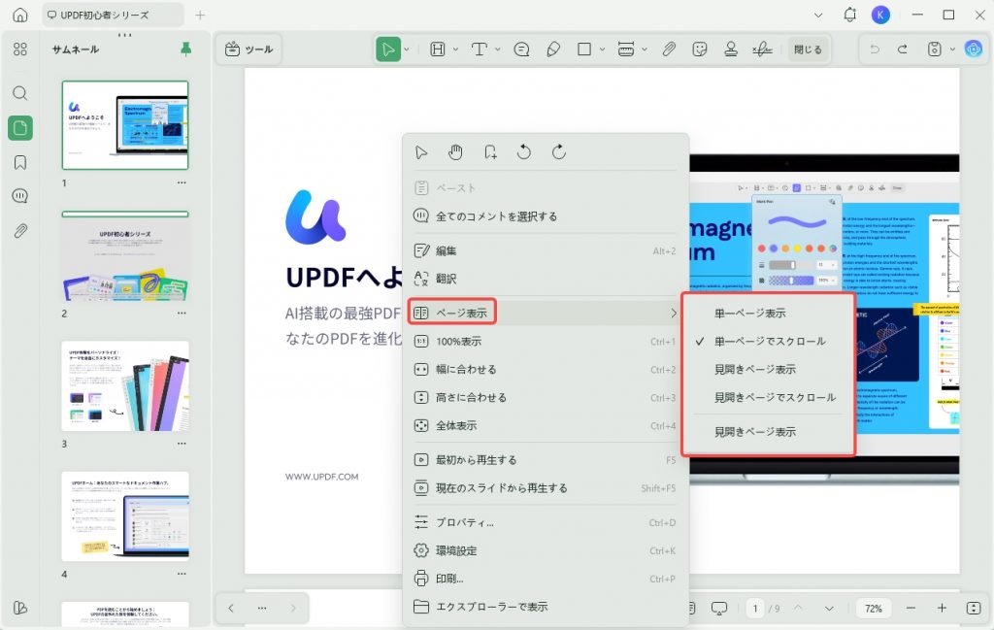Select the comment bubble note tool
The width and height of the screenshot is (994, 630).
521,50
